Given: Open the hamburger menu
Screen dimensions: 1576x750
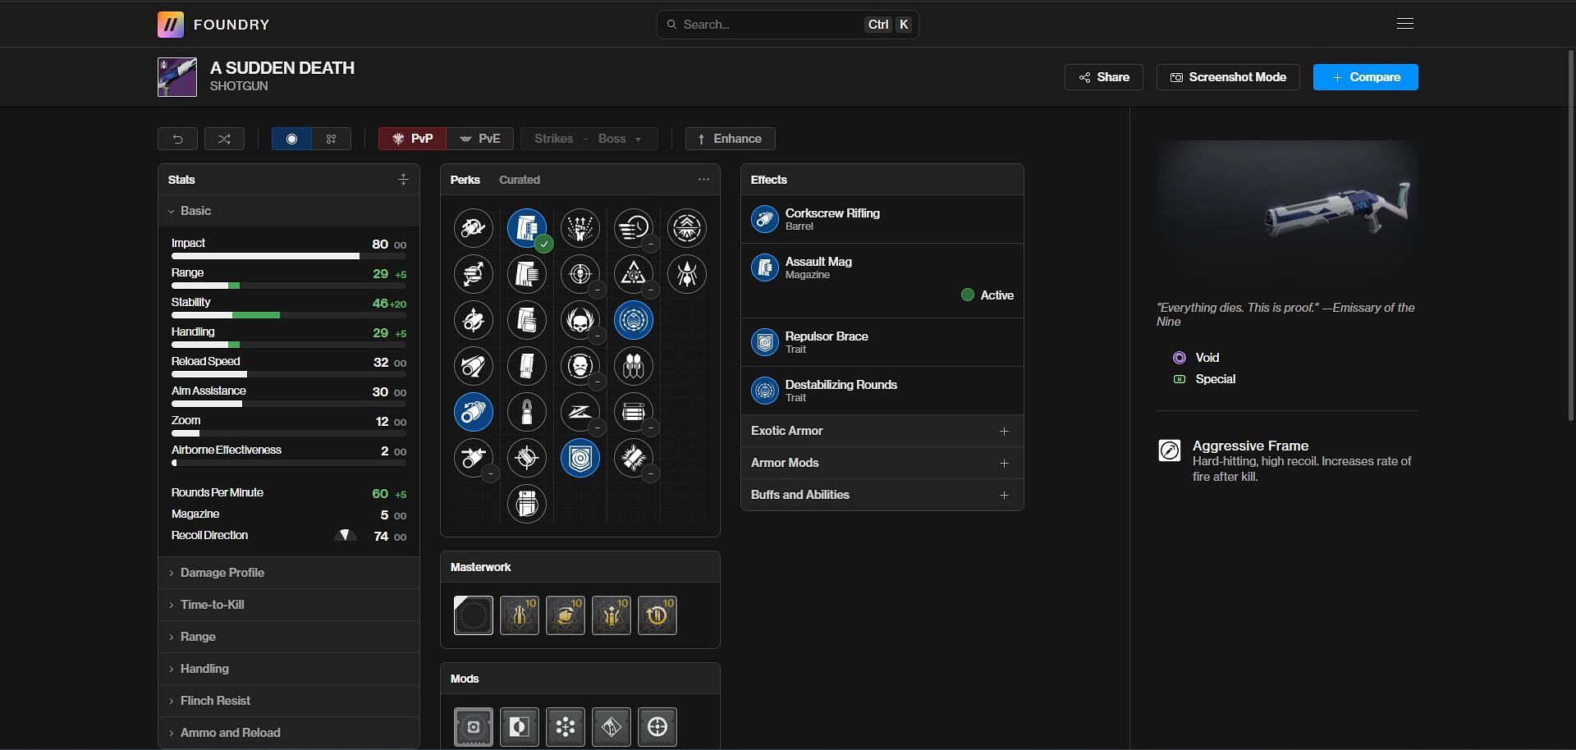Looking at the screenshot, I should [1405, 24].
